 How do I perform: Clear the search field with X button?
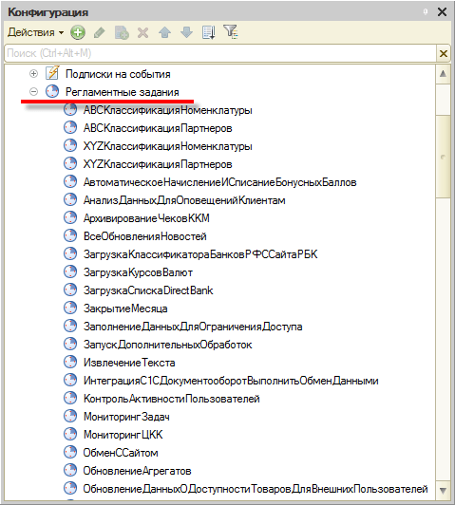click(444, 53)
